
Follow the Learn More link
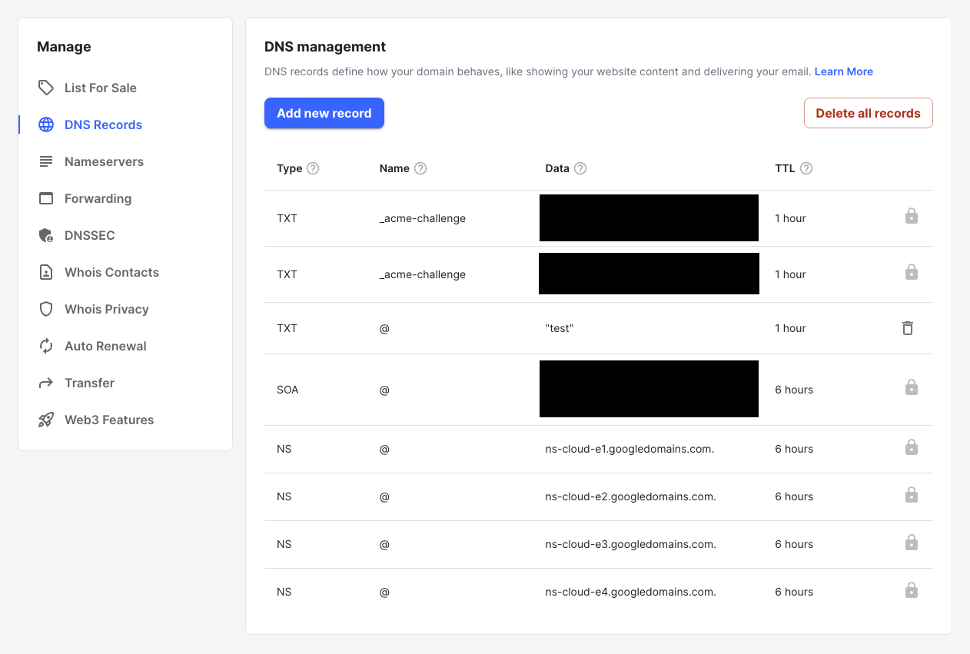coord(843,71)
